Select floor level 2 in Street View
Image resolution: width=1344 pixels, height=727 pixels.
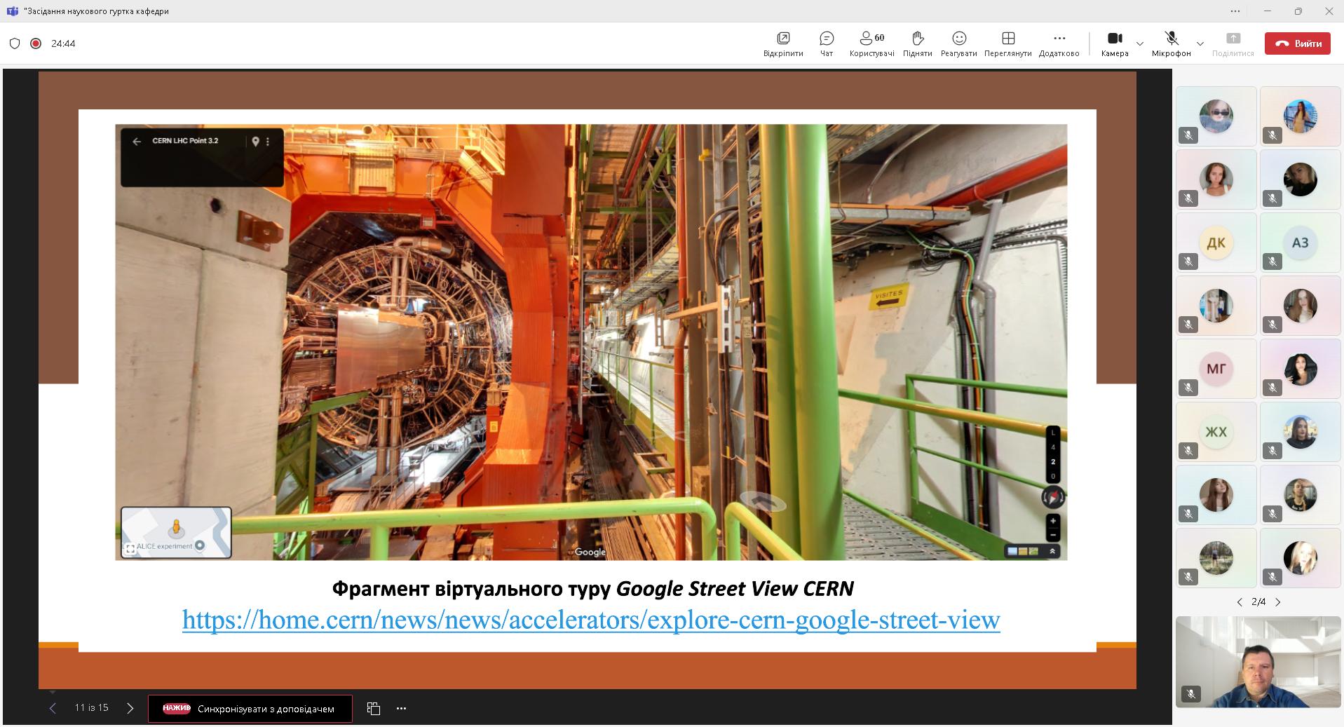[1053, 462]
